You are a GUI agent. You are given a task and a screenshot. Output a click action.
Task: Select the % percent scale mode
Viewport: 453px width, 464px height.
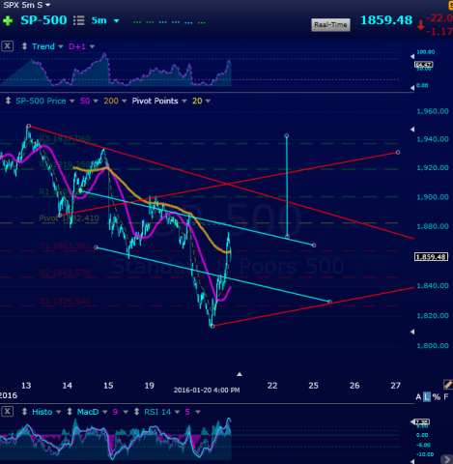pos(437,397)
